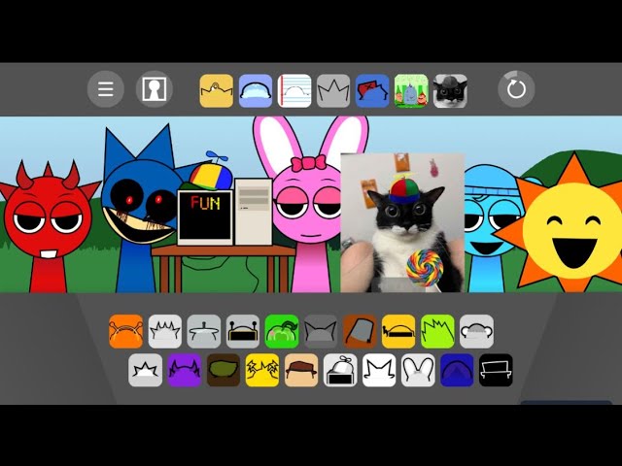Click the circular reset arrow button
This screenshot has height=466, width=622.
tap(516, 89)
